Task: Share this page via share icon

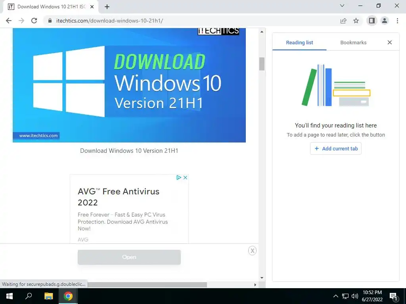Action: 343,21
